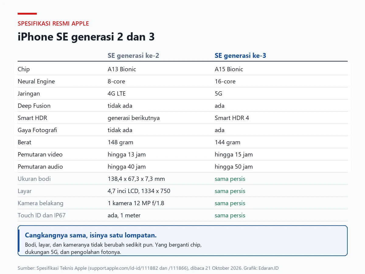Click "ada" in the Gaya Fotografi row
365x274 pixels.
tap(220, 130)
